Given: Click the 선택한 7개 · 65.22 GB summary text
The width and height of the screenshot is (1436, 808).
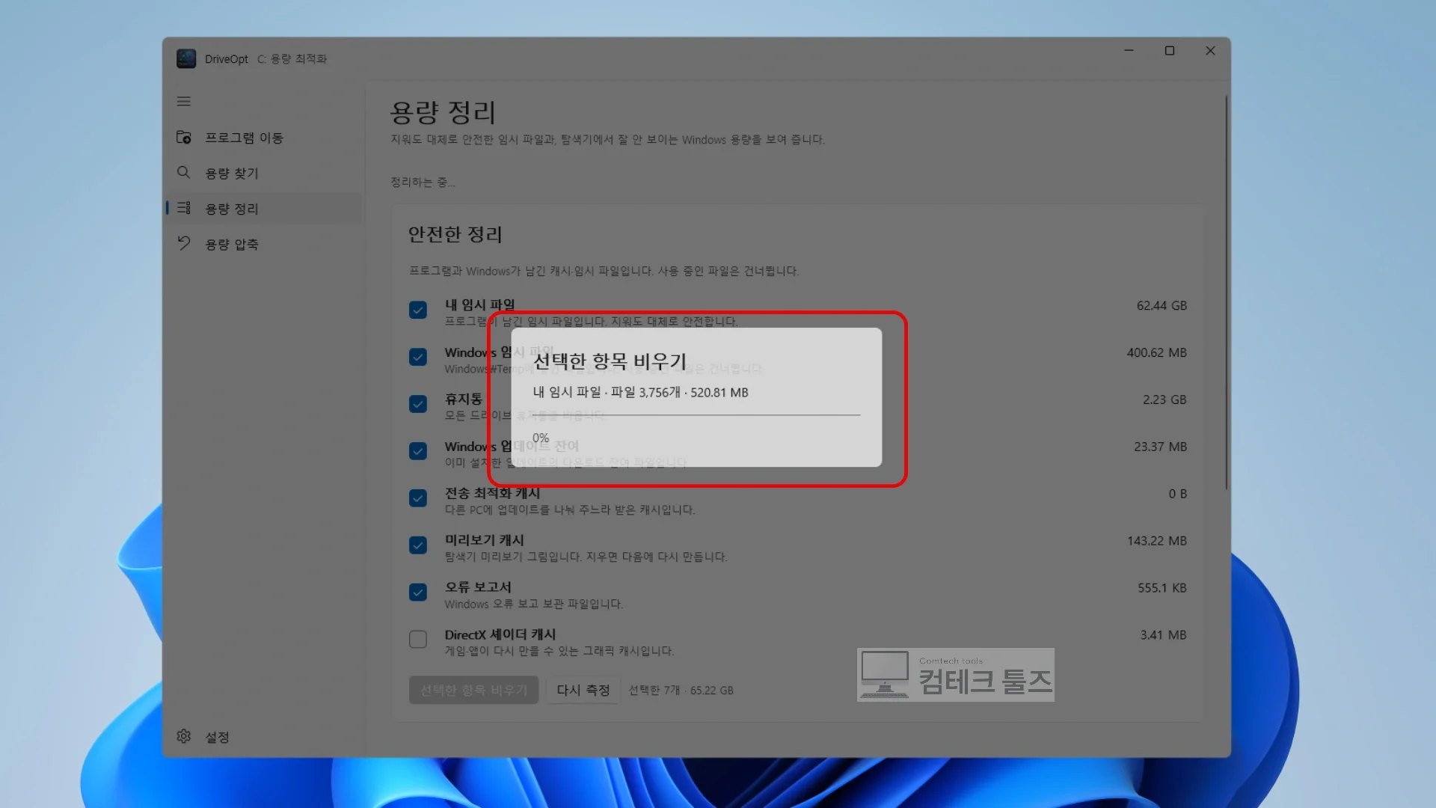Looking at the screenshot, I should point(681,691).
